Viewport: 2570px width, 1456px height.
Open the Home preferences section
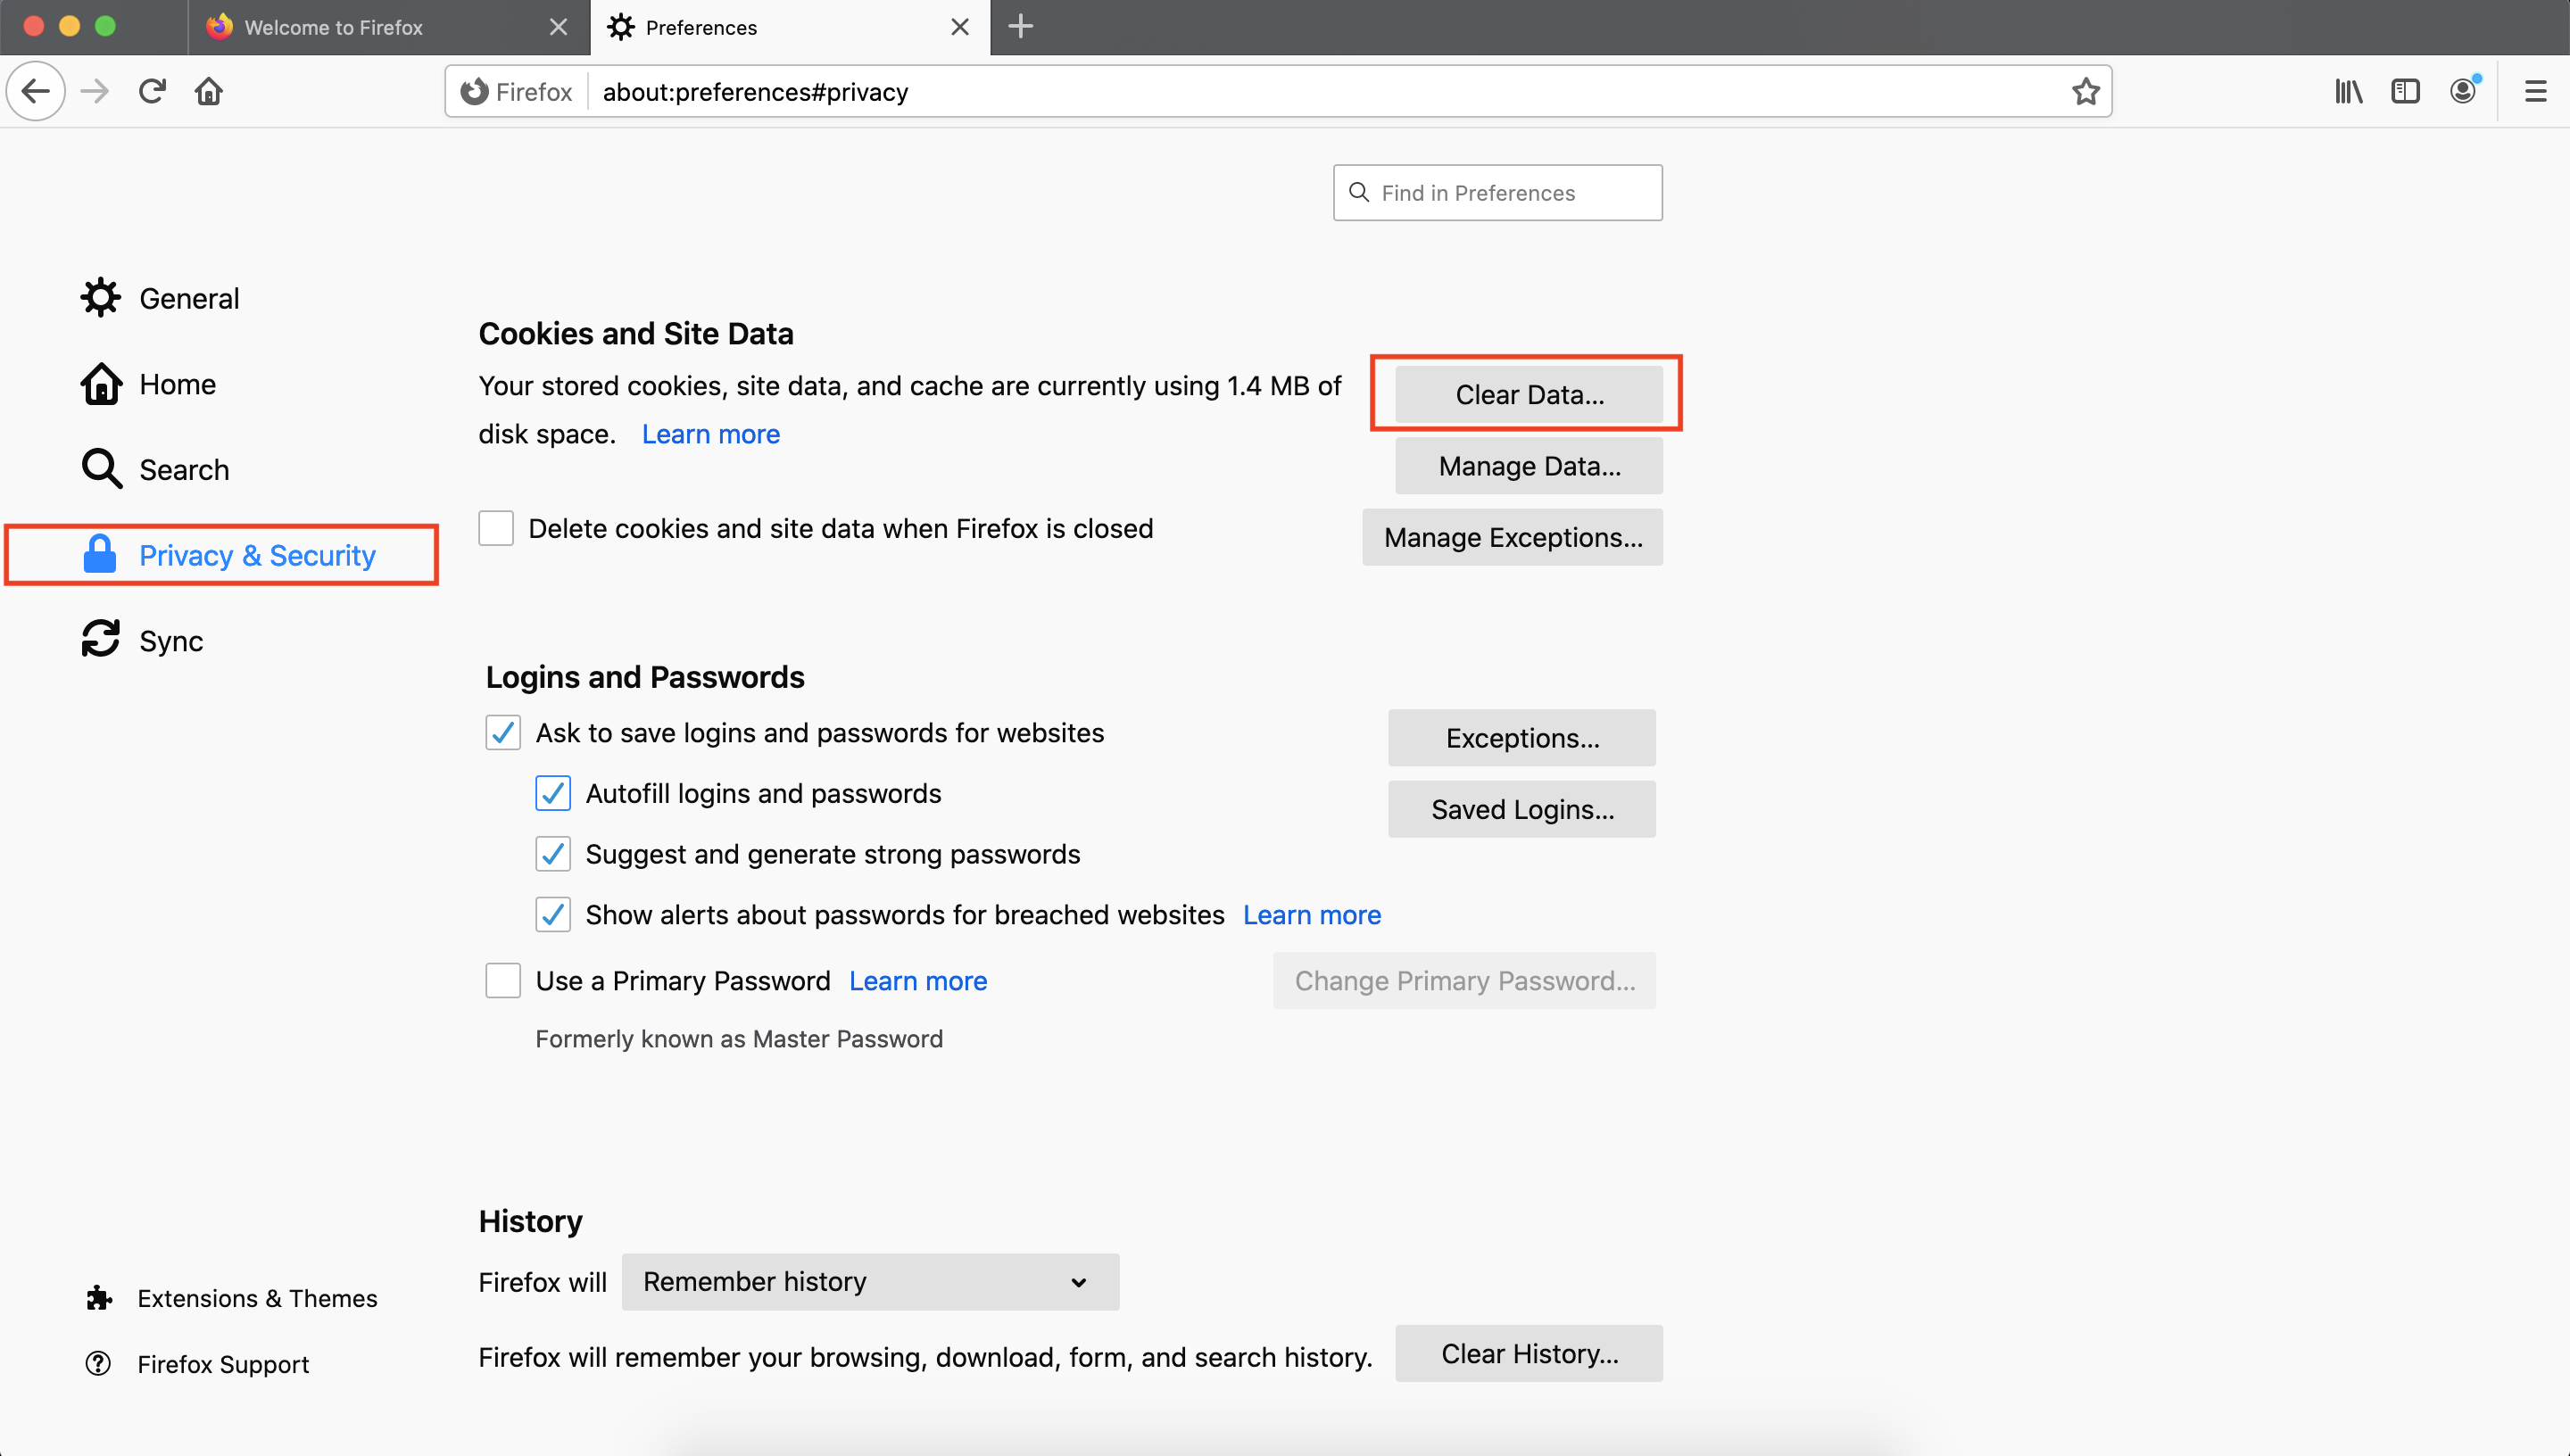tap(177, 384)
